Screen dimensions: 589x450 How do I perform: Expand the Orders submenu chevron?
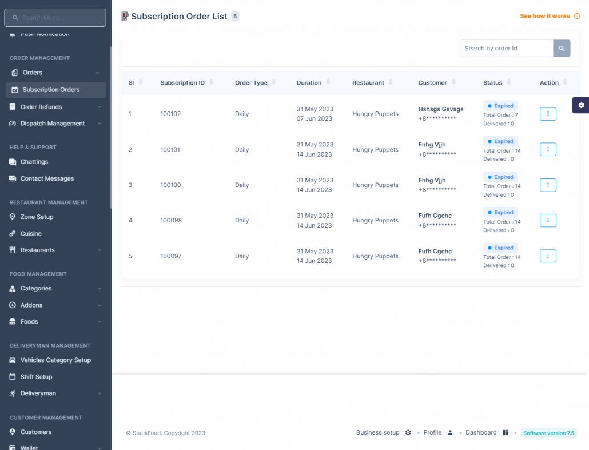click(x=98, y=73)
